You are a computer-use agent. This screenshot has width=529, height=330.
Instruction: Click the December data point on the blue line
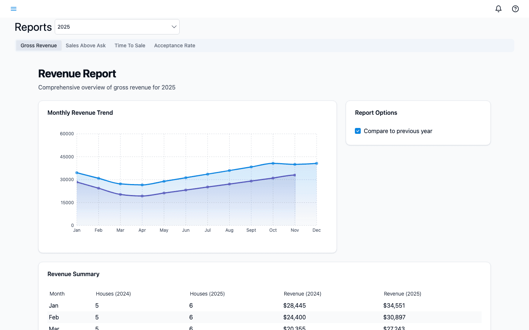coord(316,164)
